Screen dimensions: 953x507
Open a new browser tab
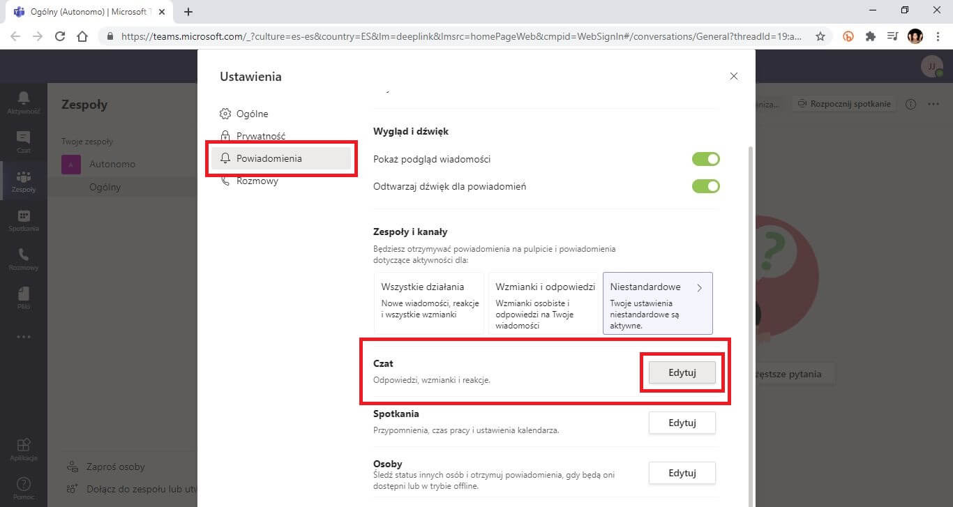(x=188, y=12)
